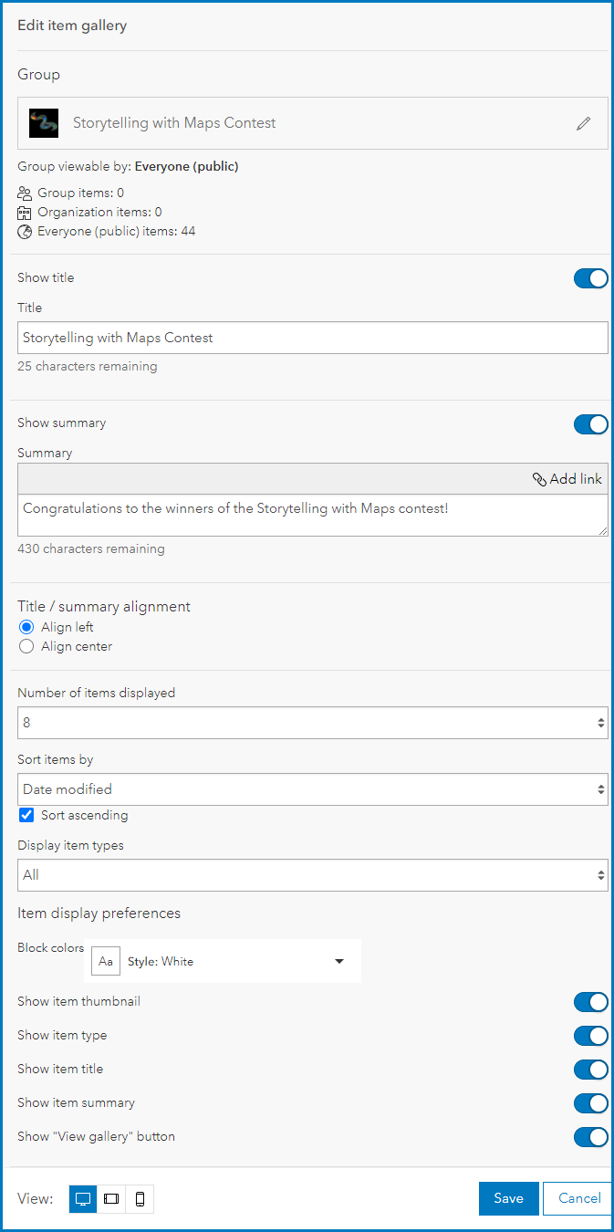Click the Aa block color swatch
The image size is (614, 1232).
[106, 961]
